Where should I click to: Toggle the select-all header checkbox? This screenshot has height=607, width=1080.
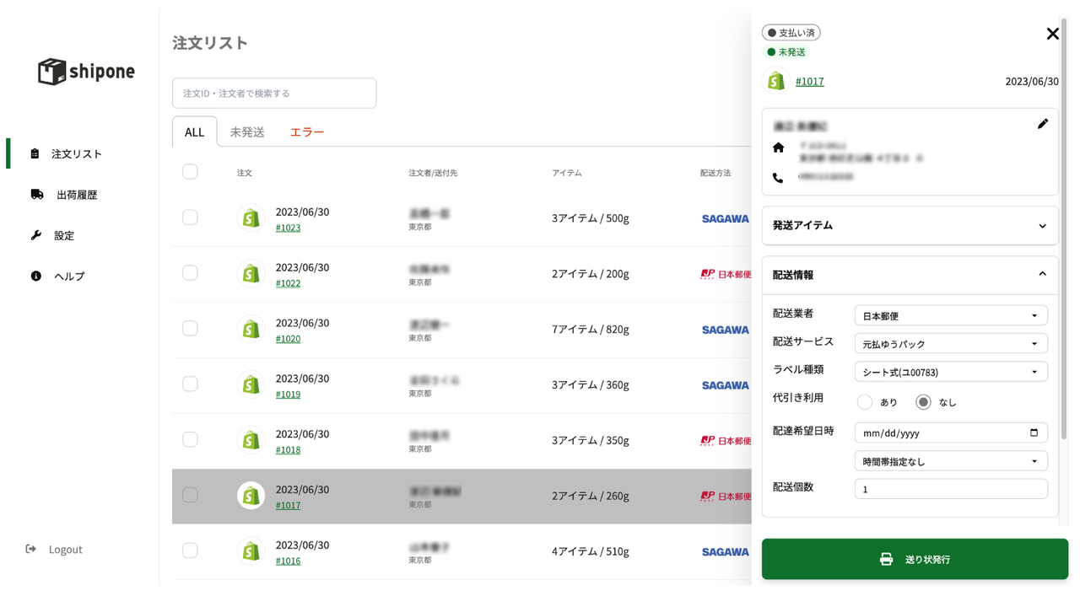point(190,172)
